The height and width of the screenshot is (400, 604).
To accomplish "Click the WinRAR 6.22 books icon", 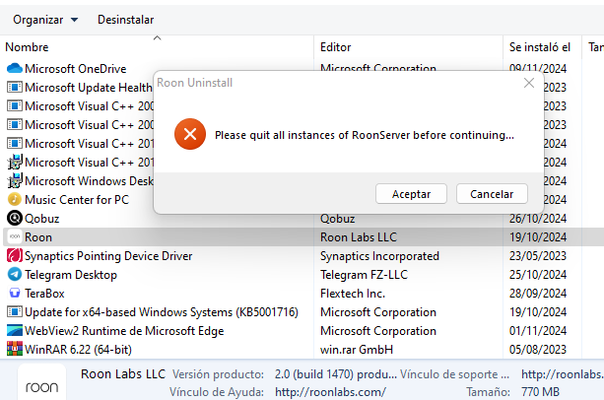I will 15,349.
